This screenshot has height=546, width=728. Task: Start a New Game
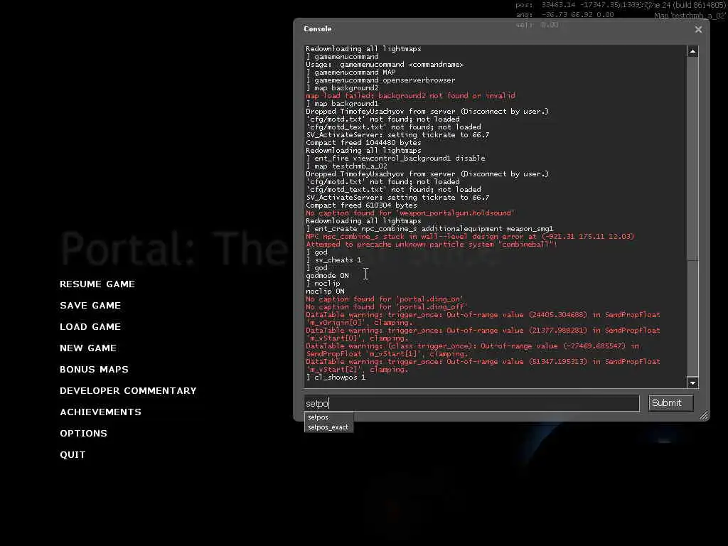pos(87,348)
